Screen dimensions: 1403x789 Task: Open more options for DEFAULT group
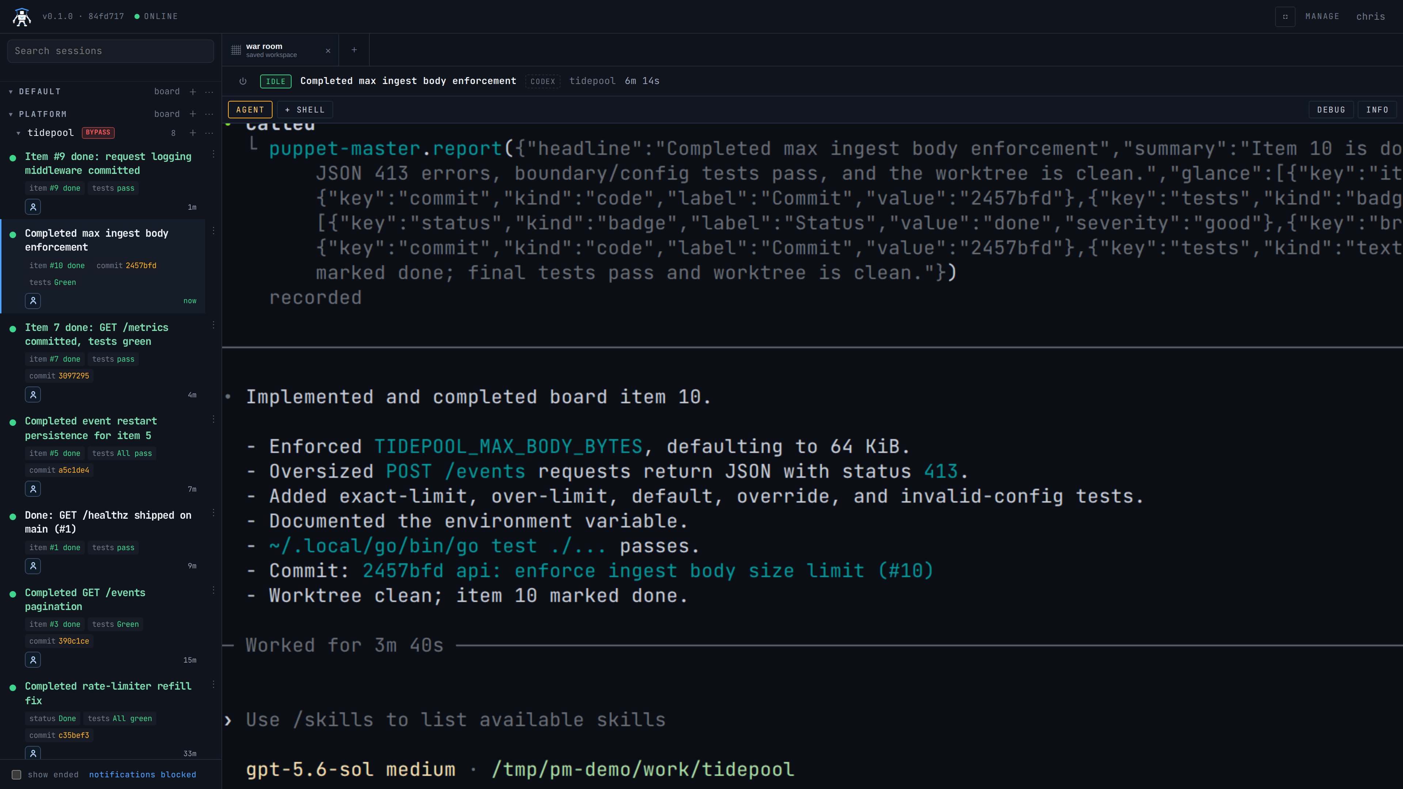pos(209,91)
